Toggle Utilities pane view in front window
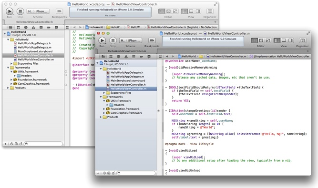The height and width of the screenshot is (188, 318). point(290,40)
